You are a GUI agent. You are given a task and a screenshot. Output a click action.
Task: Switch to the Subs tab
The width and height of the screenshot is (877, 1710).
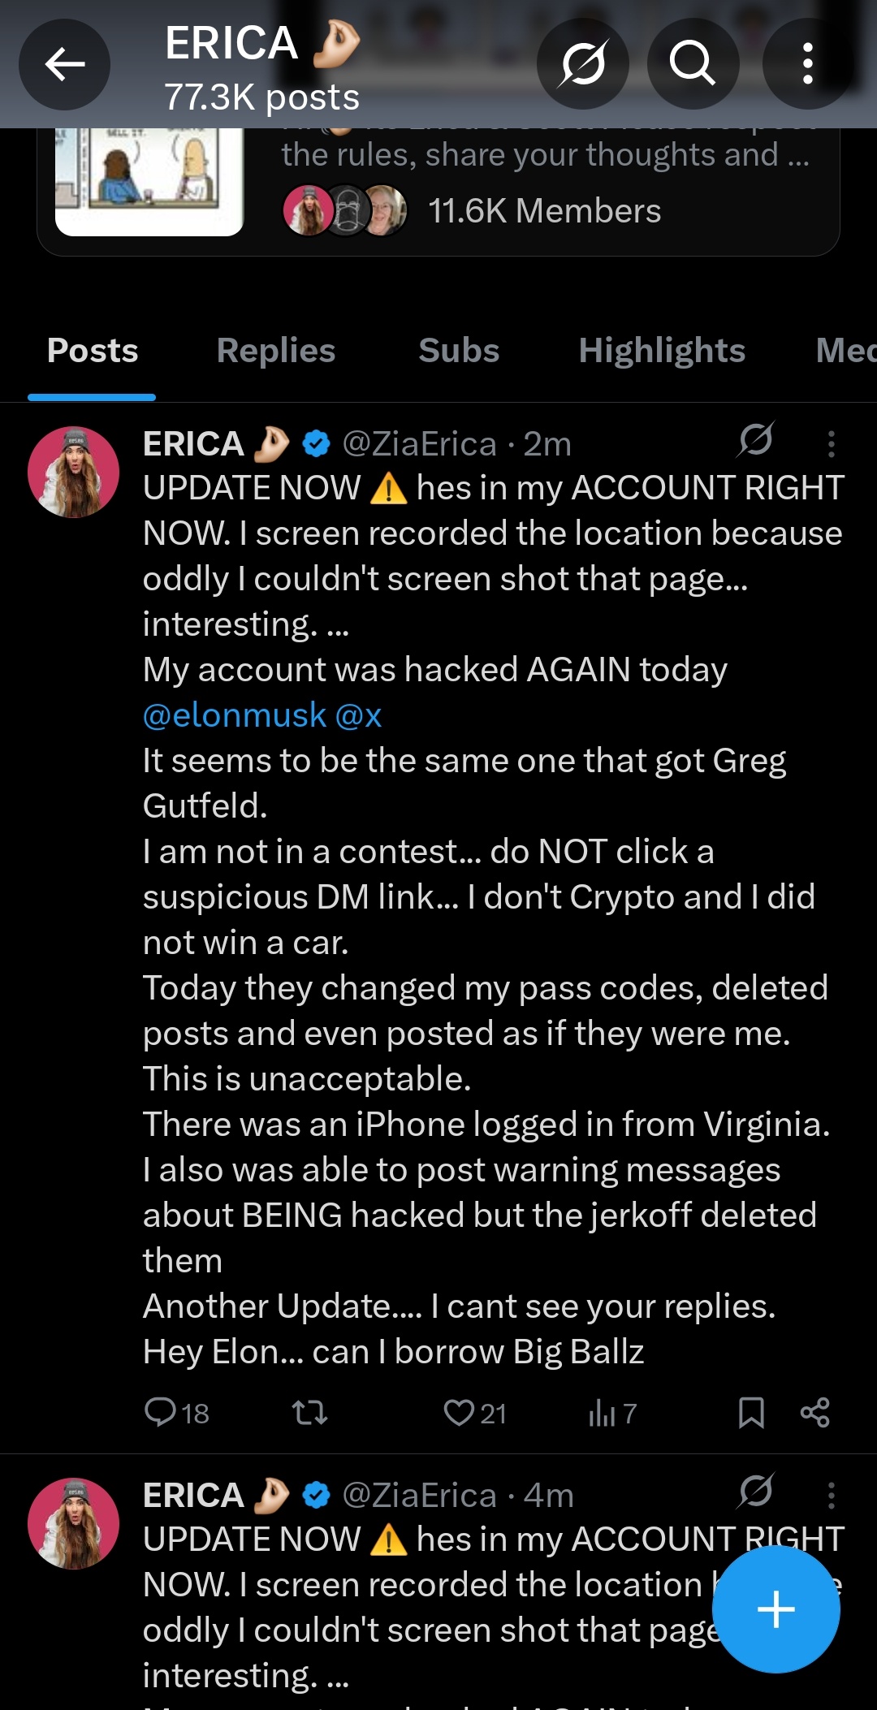point(459,351)
